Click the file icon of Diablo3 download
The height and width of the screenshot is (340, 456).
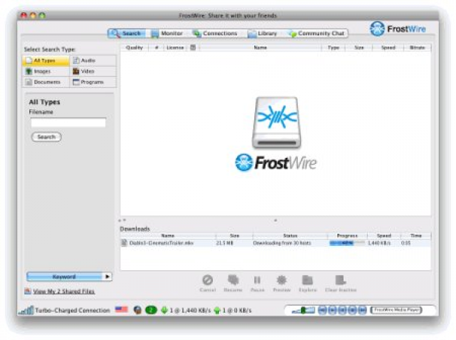(x=124, y=243)
